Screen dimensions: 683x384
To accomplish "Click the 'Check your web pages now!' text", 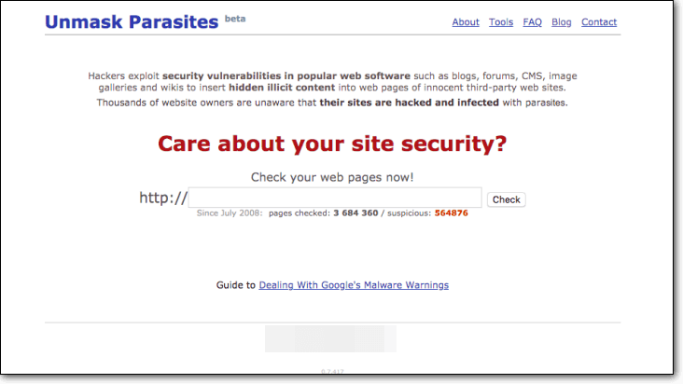I will coord(332,177).
